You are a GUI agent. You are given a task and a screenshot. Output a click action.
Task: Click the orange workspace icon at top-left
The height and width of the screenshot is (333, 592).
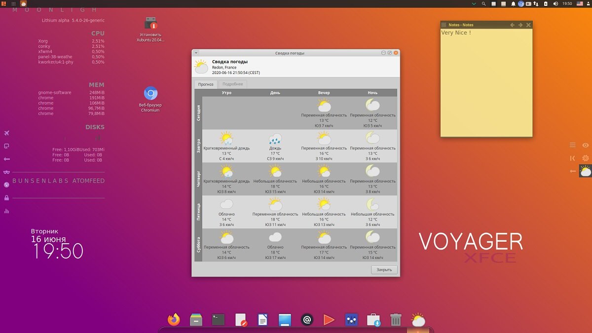point(3,3)
